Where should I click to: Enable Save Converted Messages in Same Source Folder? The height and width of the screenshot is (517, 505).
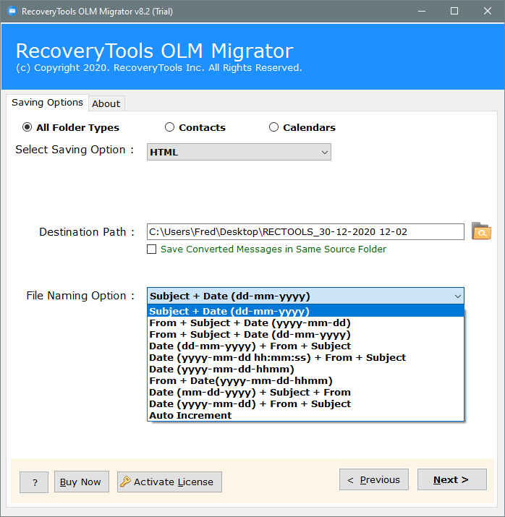[x=152, y=249]
